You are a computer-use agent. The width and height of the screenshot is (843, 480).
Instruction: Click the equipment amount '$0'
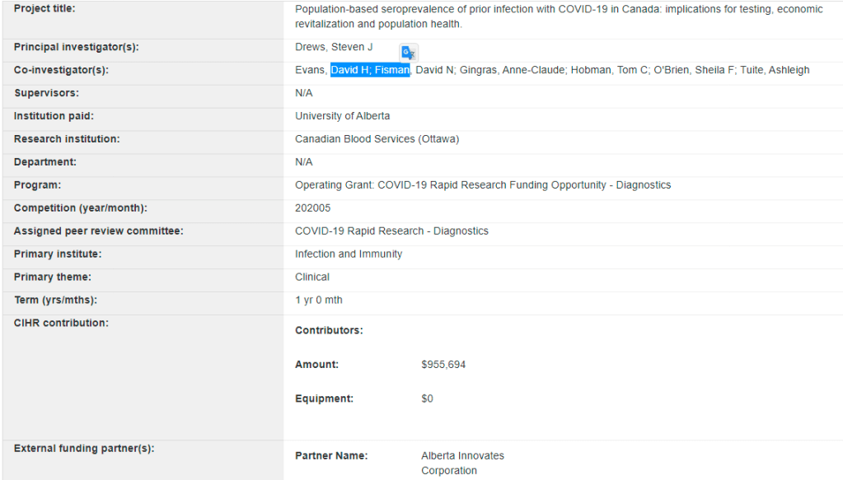(x=427, y=399)
